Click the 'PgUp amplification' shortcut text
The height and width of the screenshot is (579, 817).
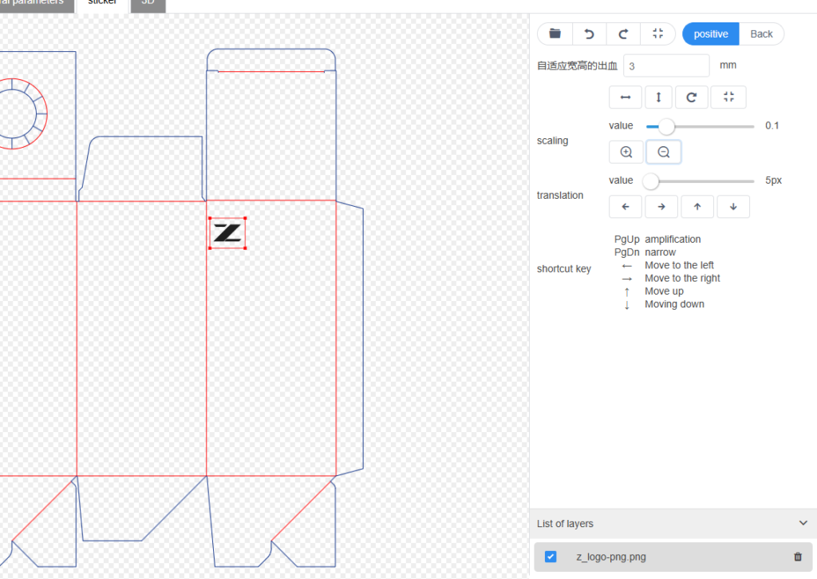[x=657, y=240]
